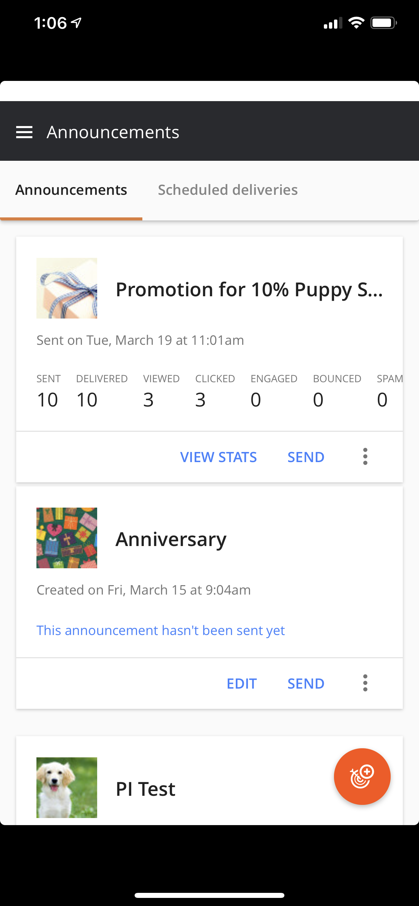
Task: Tap the cellular signal bars icon
Action: coord(333,23)
